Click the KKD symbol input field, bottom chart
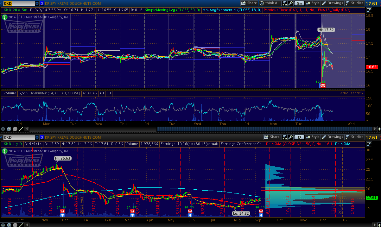381x227 pixels. point(18,137)
